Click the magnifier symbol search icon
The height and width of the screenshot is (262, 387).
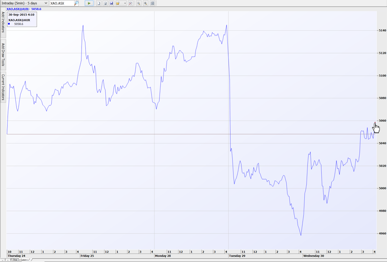[76, 3]
